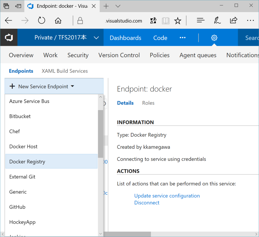The image size is (259, 237).
Task: Select HockeyApp endpoint type
Action: [51, 222]
